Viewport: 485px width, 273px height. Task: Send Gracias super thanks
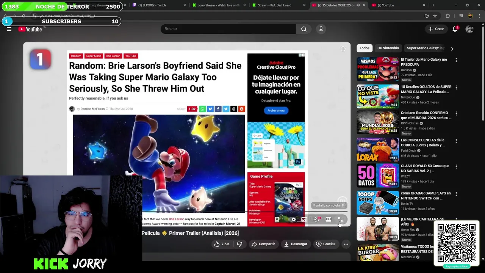[x=326, y=244]
